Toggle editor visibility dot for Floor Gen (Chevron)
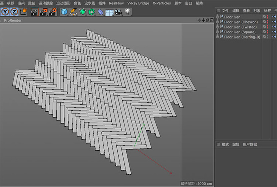 coord(267,21)
